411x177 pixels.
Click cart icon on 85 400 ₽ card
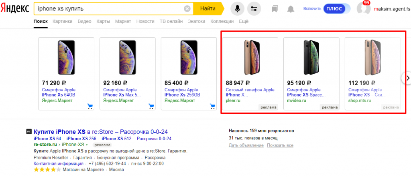(x=212, y=106)
